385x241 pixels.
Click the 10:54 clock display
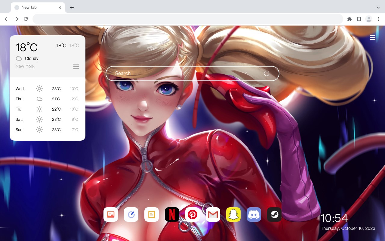pos(334,218)
